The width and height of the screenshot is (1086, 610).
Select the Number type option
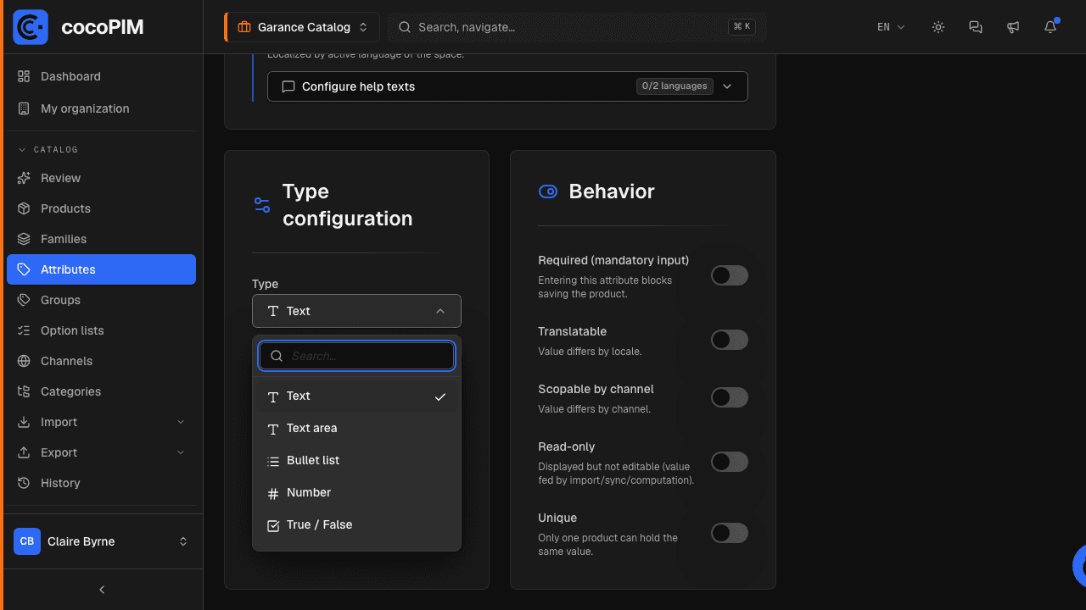tap(356, 493)
